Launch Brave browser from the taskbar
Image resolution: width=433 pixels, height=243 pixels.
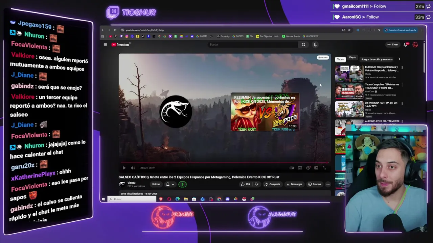coord(161,199)
